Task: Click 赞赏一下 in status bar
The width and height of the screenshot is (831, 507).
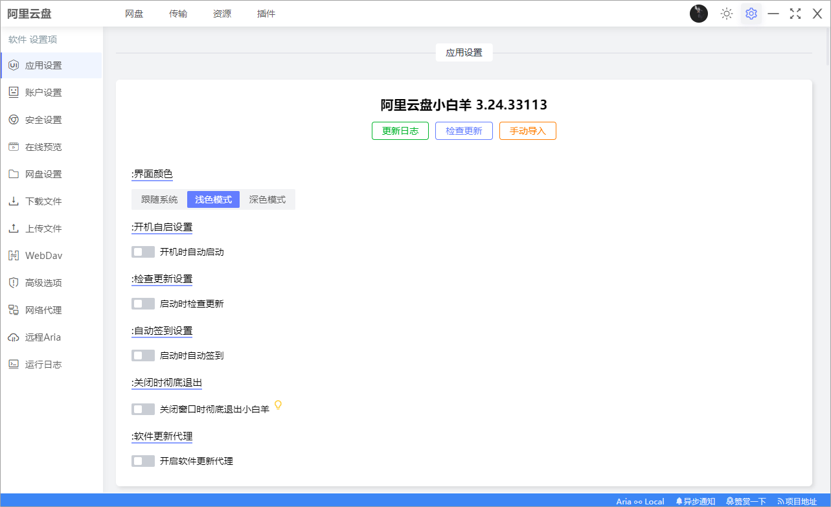Action: (x=746, y=501)
